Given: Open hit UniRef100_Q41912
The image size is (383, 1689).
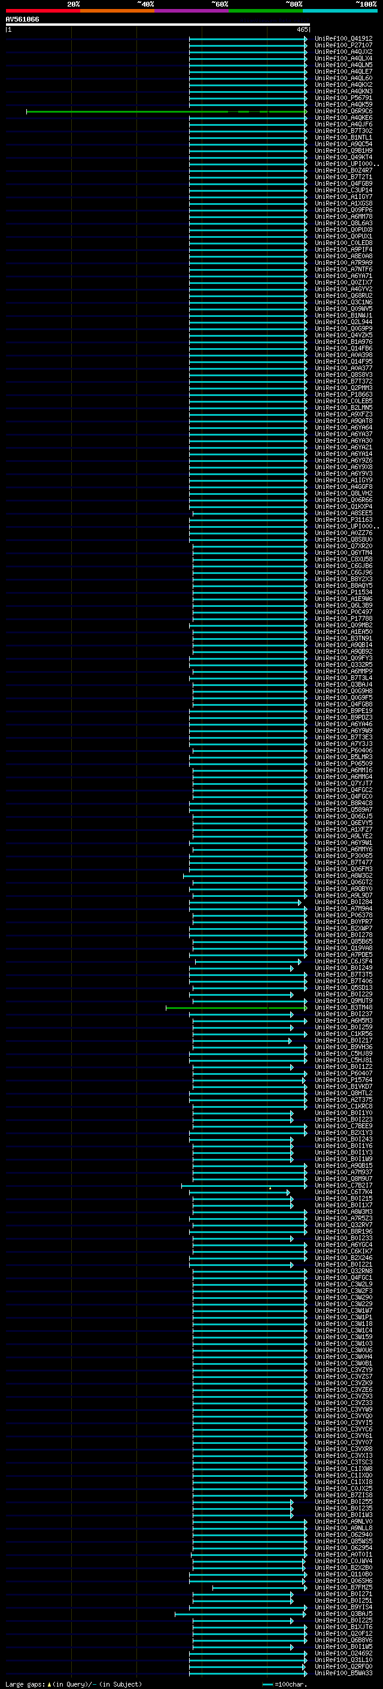Looking at the screenshot, I should click(x=343, y=39).
